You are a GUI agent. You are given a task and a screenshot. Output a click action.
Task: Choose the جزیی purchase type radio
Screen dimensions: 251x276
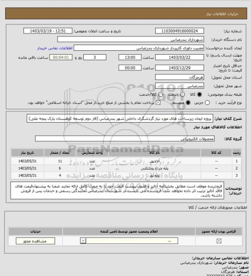(207, 103)
